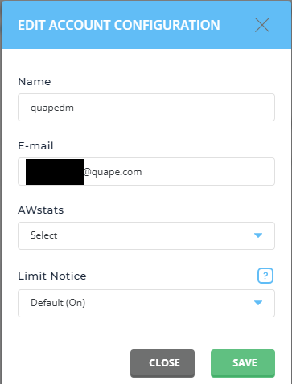Expand the Limit Notice dropdown
Screen dimensions: 292x384
click(x=146, y=303)
